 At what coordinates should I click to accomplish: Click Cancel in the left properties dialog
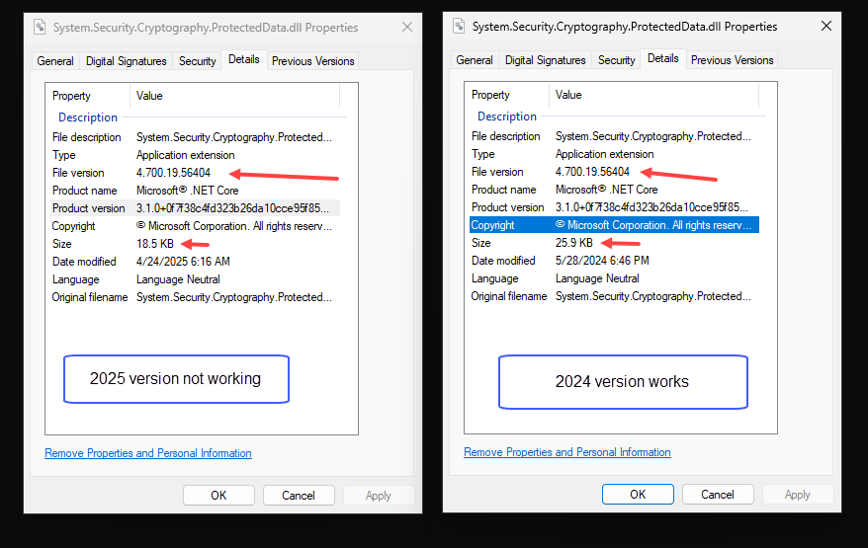pyautogui.click(x=298, y=496)
